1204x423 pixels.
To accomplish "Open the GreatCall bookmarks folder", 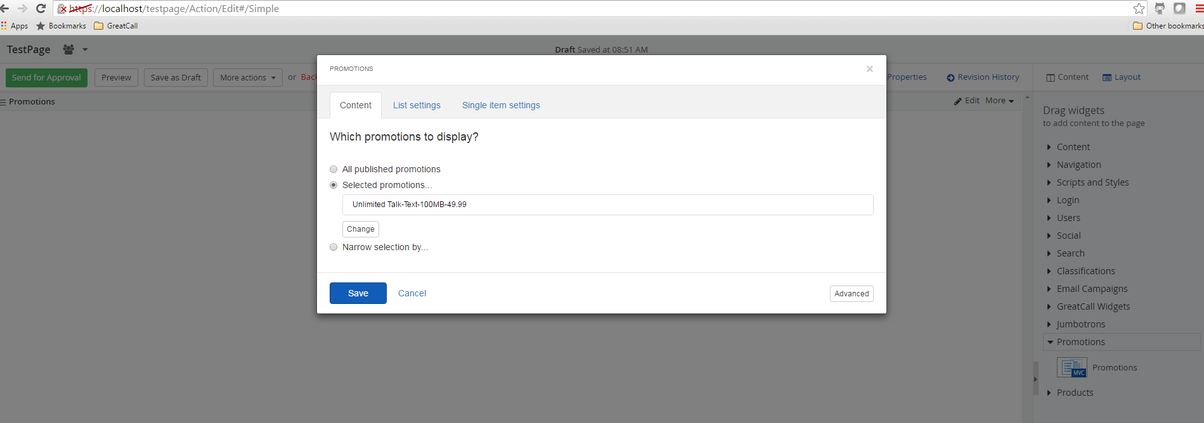I will (x=116, y=26).
